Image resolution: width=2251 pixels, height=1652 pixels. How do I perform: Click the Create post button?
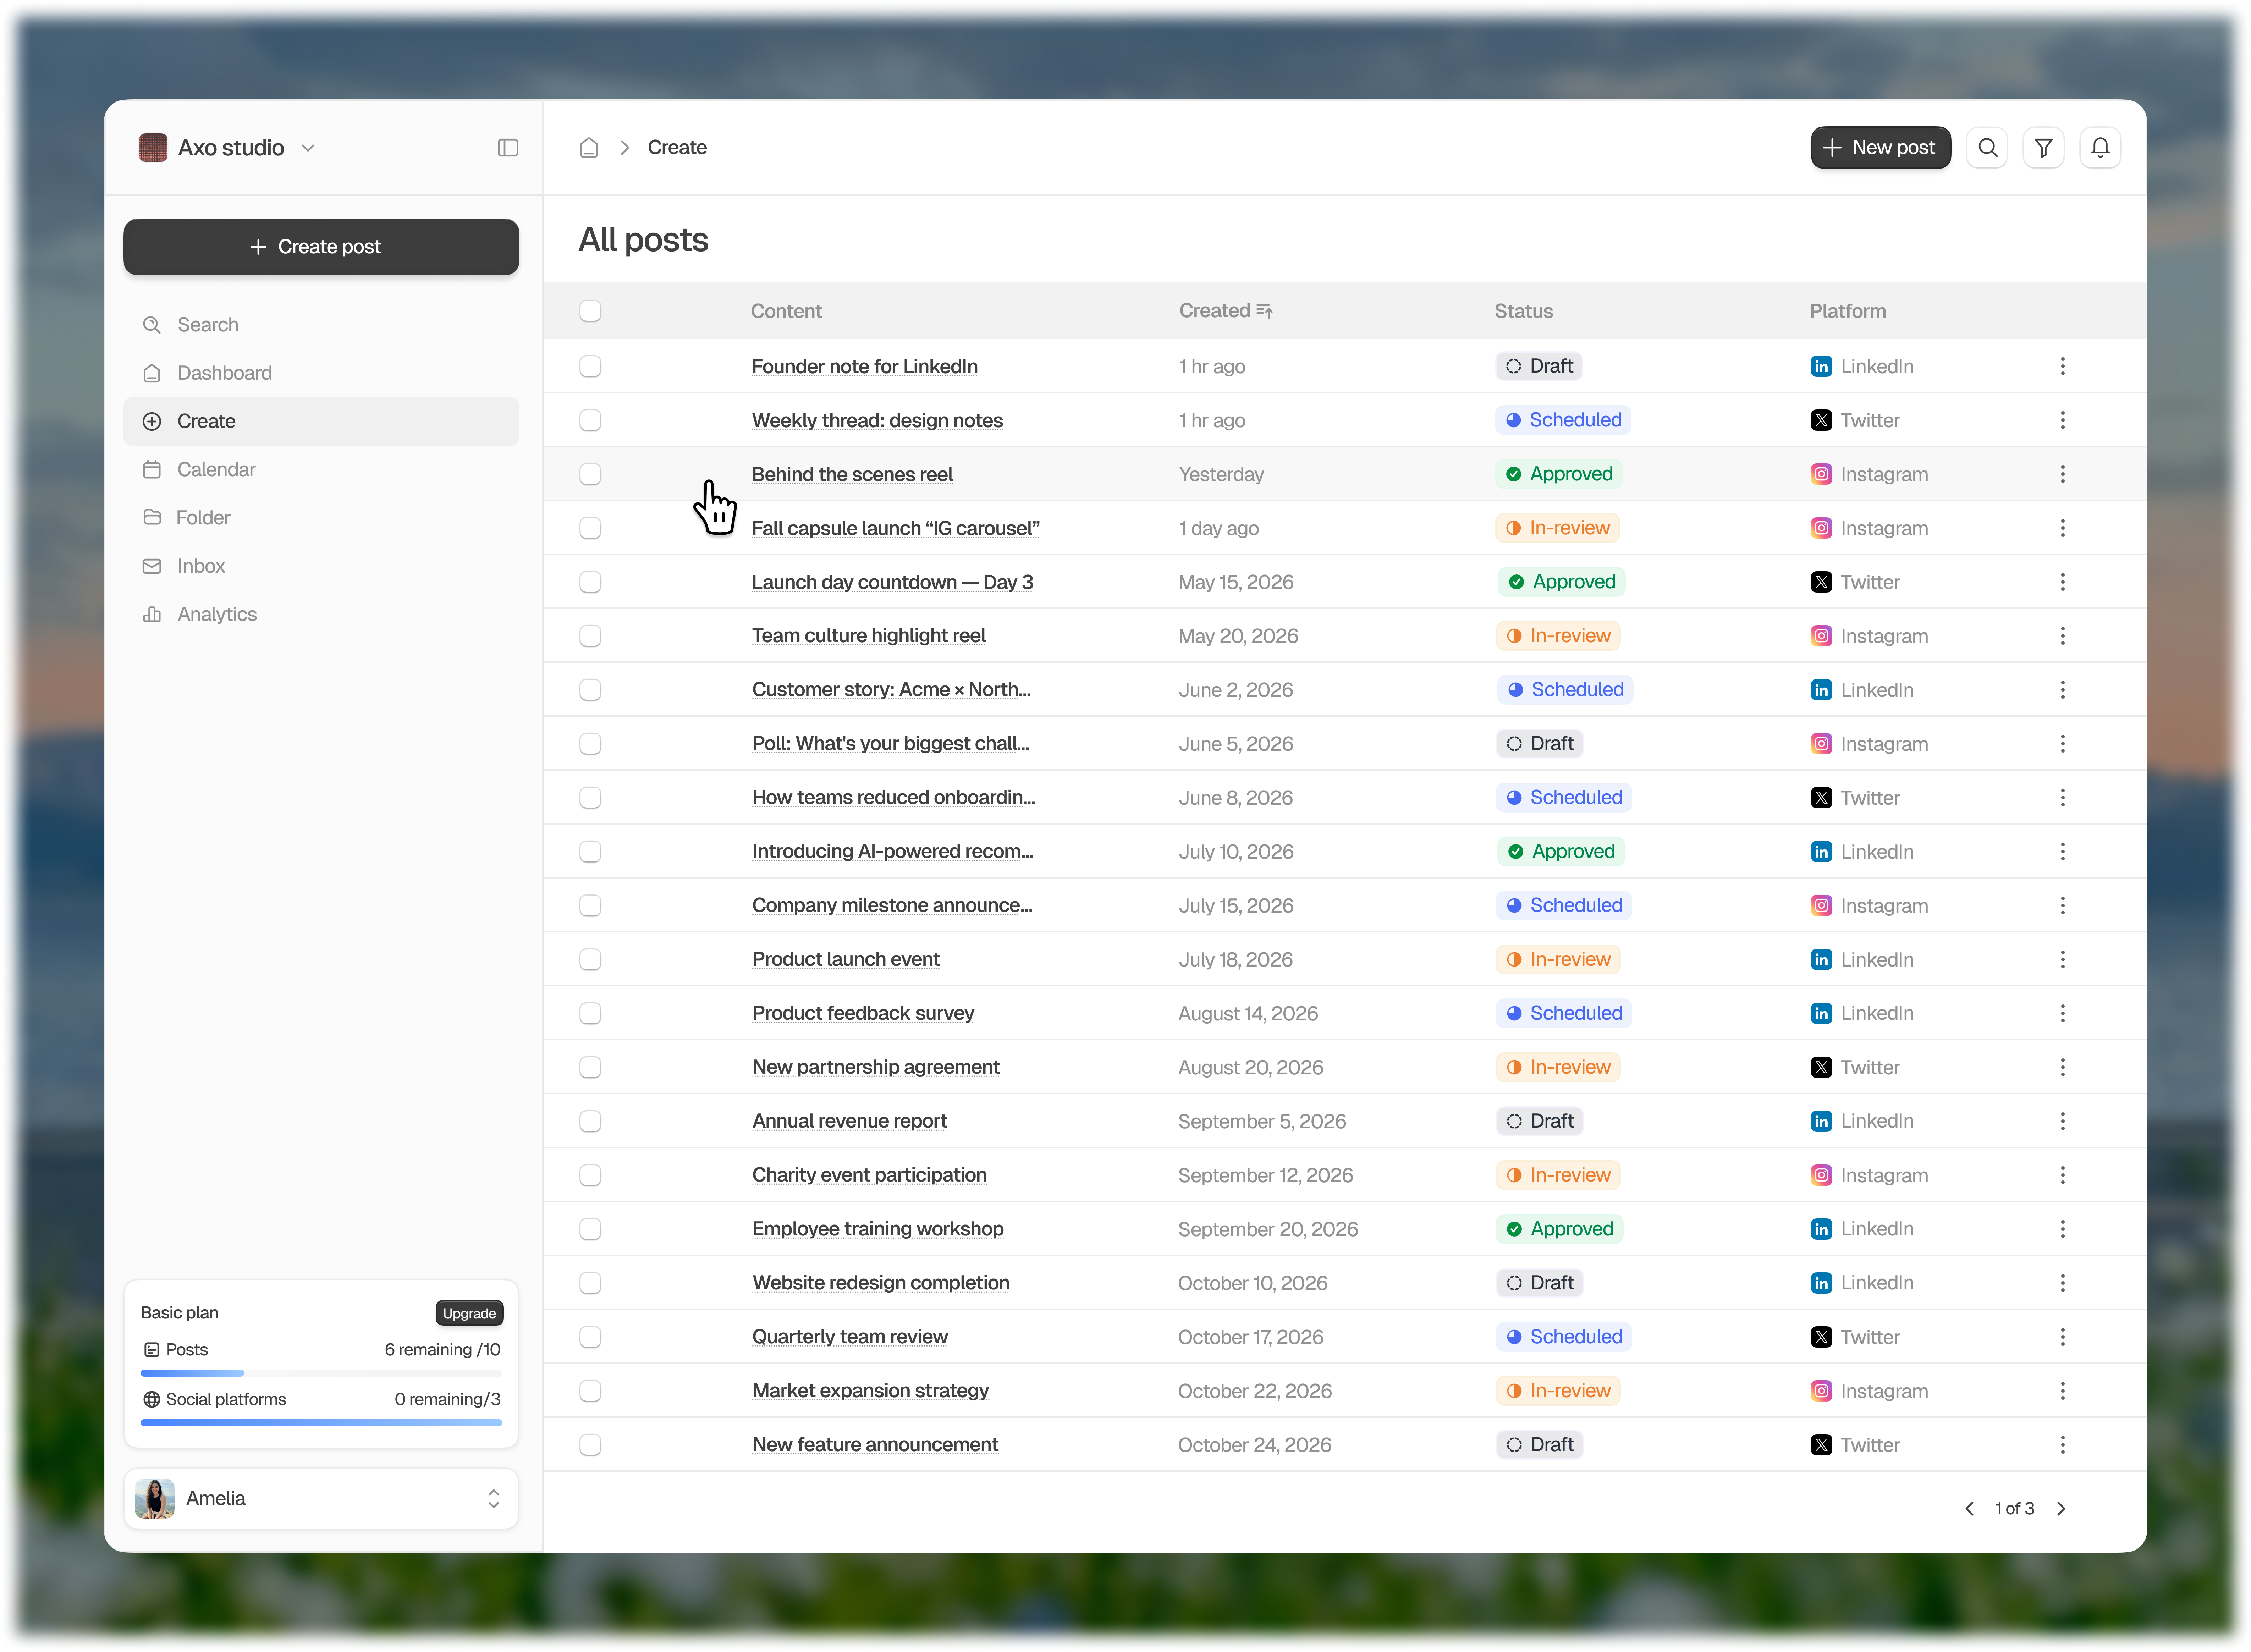coord(321,247)
